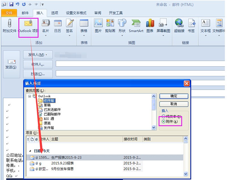Click the 取消 cancel button
This screenshot has width=243, height=180.
pyautogui.click(x=174, y=104)
